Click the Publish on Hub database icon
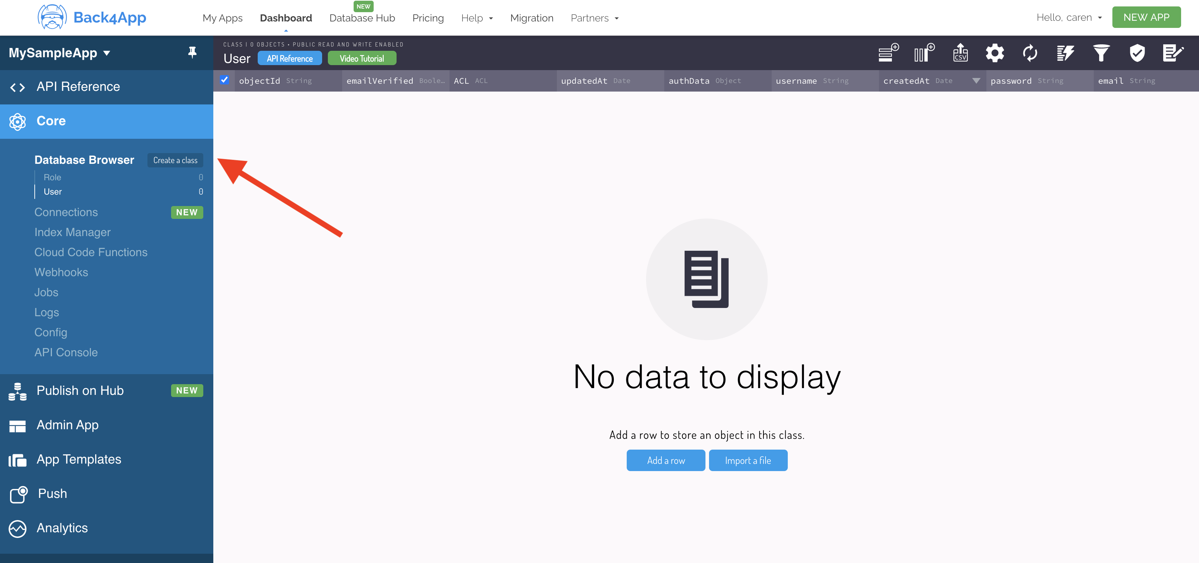1199x563 pixels. click(18, 391)
